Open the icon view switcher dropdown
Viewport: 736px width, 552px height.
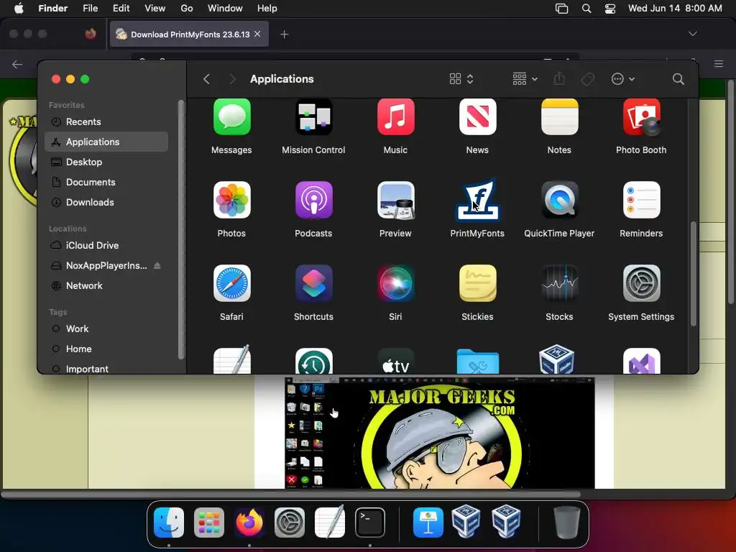(462, 79)
